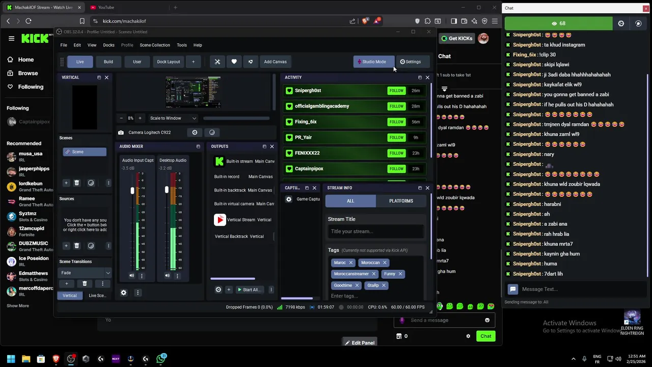Open Scenes panel three-dot menu
The width and height of the screenshot is (652, 367).
108,183
